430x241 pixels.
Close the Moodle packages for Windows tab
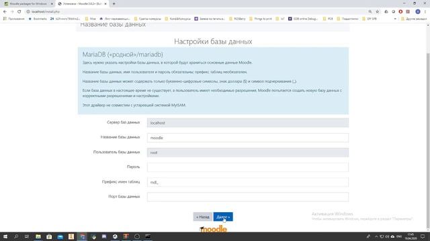click(52, 4)
